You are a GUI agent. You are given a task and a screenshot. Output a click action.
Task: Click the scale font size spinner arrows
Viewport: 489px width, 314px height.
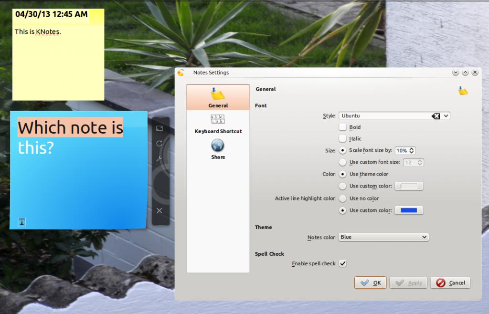click(x=412, y=150)
